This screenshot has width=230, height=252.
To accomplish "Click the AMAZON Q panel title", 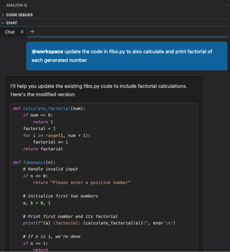I will tap(17, 5).
